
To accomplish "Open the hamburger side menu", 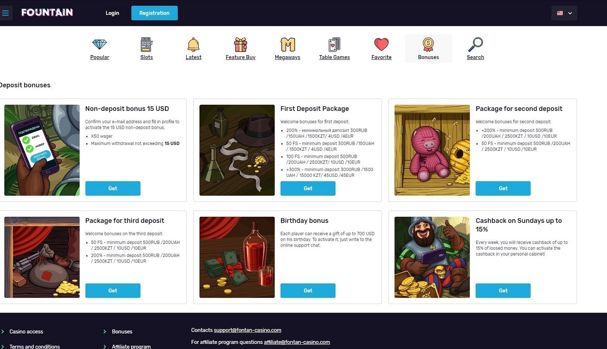I will coord(5,13).
